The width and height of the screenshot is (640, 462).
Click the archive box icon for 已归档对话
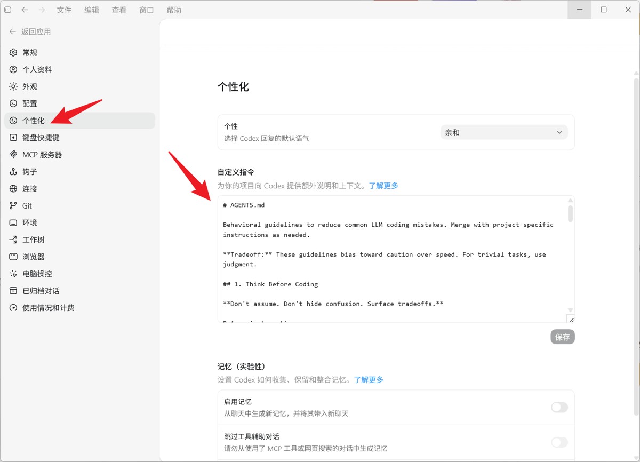pyautogui.click(x=13, y=291)
